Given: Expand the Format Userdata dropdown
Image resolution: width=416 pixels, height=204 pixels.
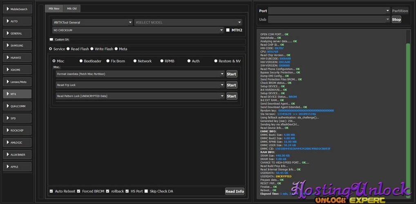Looking at the screenshot, I should [x=140, y=74].
